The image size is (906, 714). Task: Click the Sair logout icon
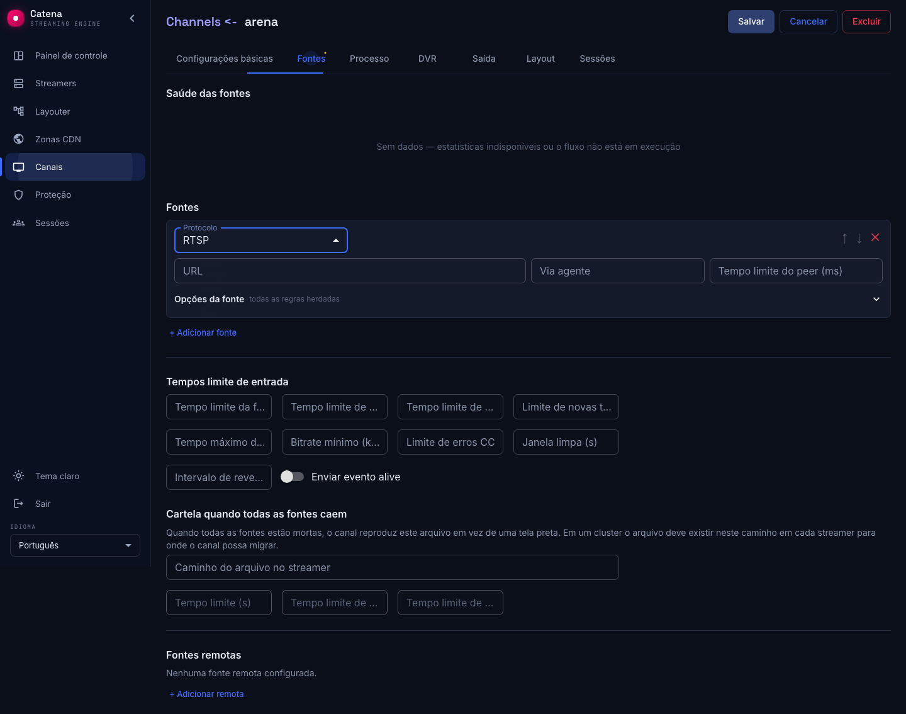click(x=19, y=504)
